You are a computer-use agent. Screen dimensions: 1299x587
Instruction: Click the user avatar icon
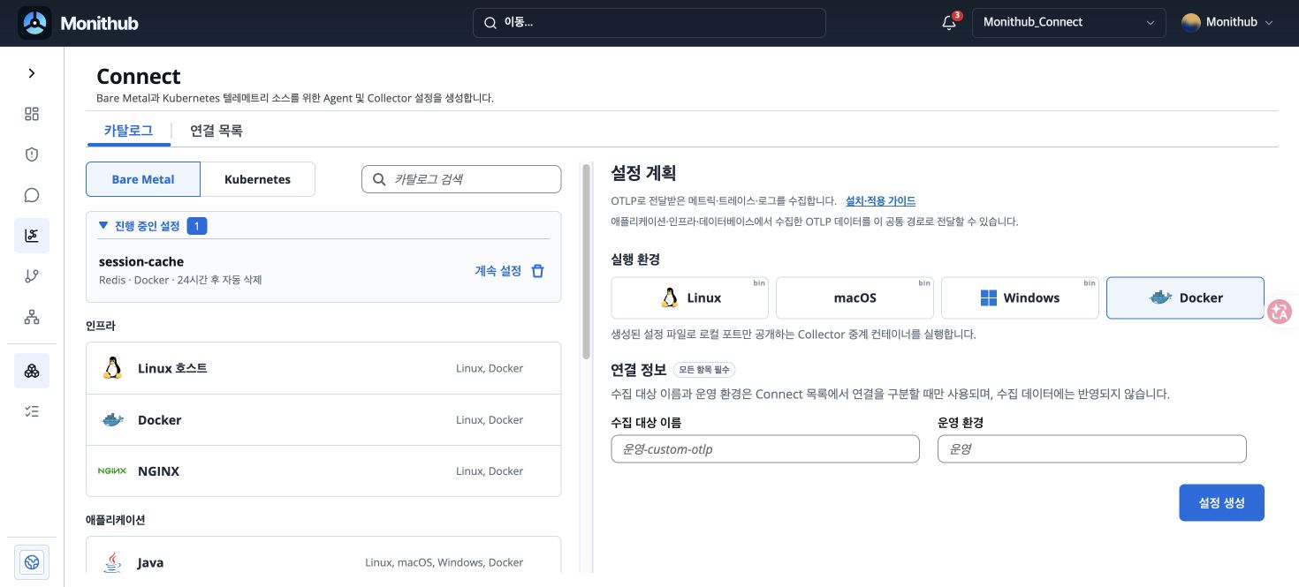click(1191, 23)
